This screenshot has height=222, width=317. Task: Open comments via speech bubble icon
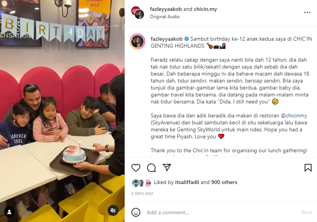click(151, 168)
